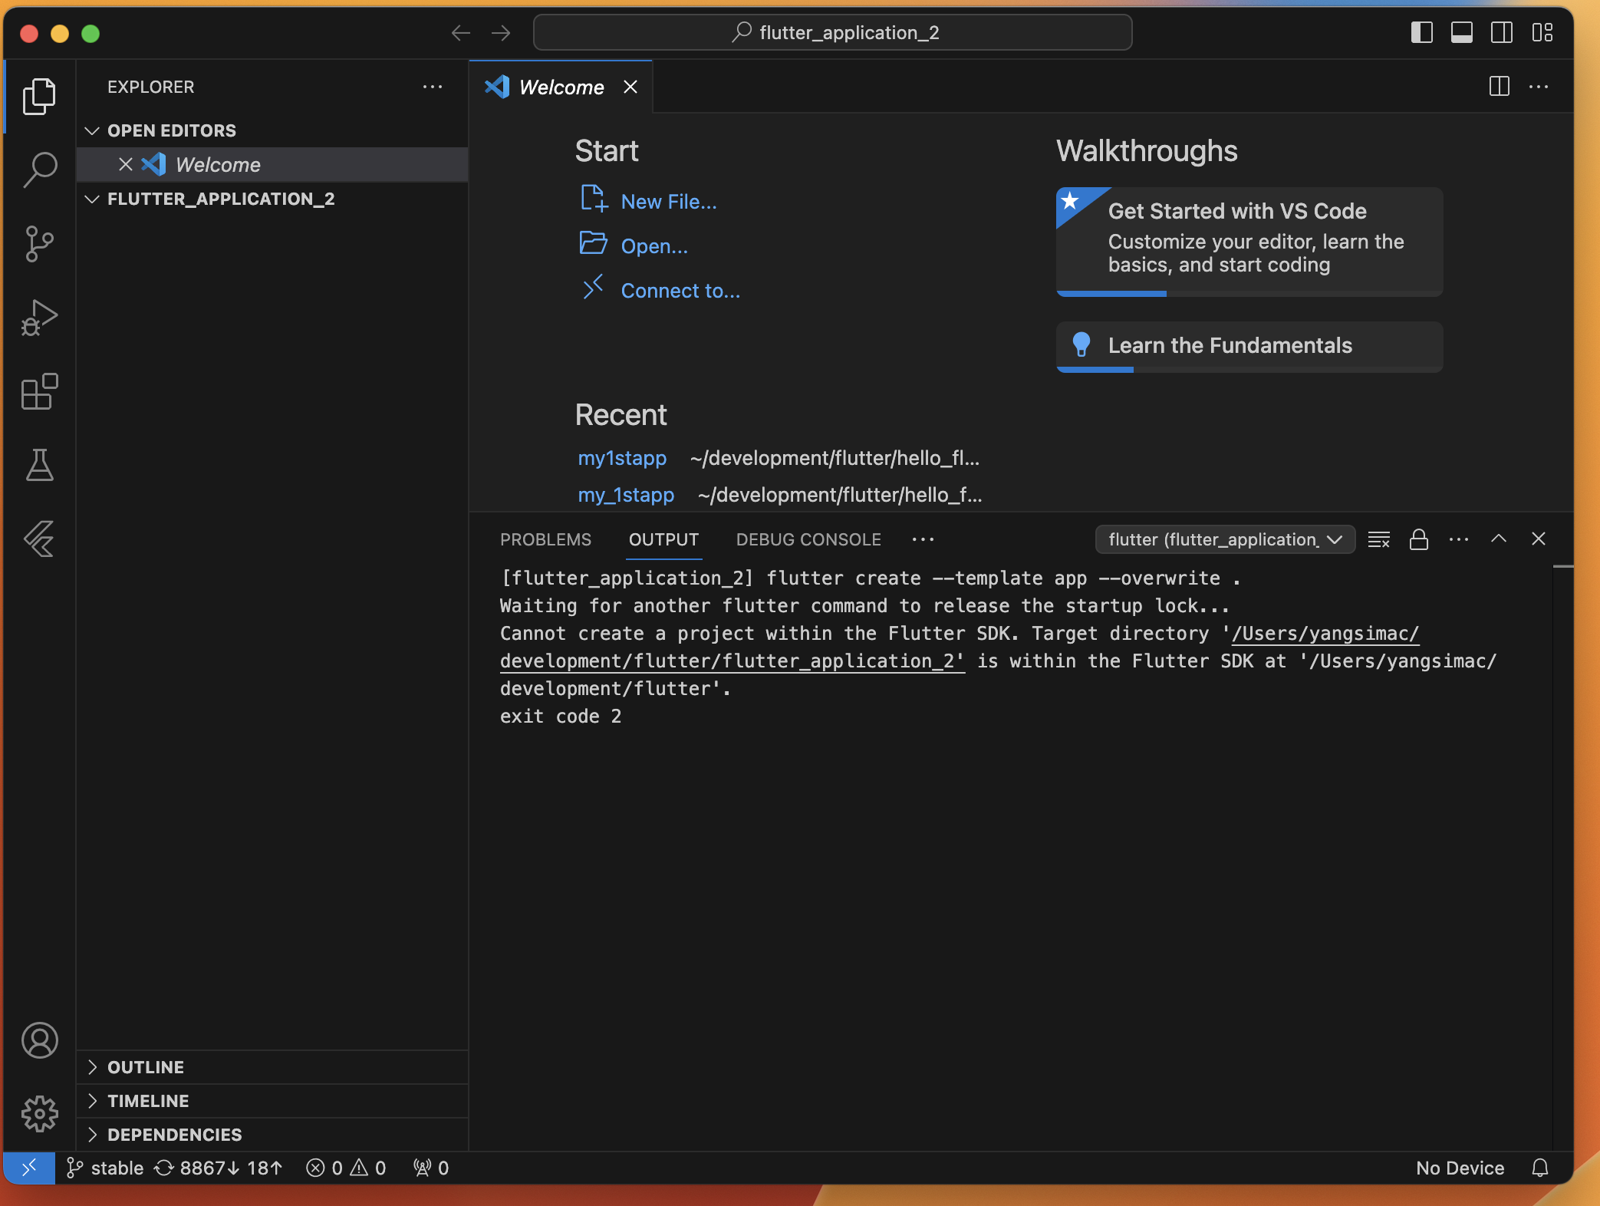
Task: Show additional panel views via ellipsis
Action: tap(923, 539)
